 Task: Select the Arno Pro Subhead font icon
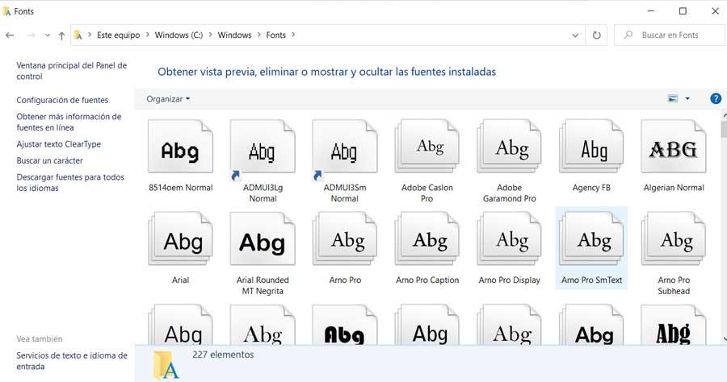673,239
